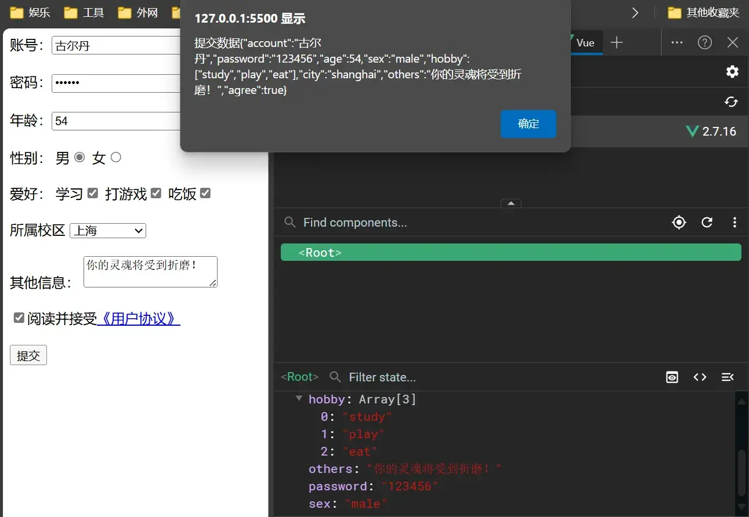
Task: Reload the component tree
Action: point(707,223)
